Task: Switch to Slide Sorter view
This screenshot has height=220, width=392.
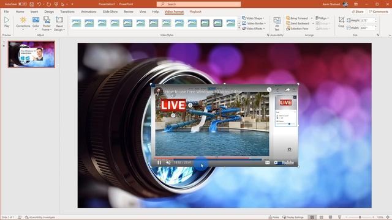Action: tap(322, 218)
